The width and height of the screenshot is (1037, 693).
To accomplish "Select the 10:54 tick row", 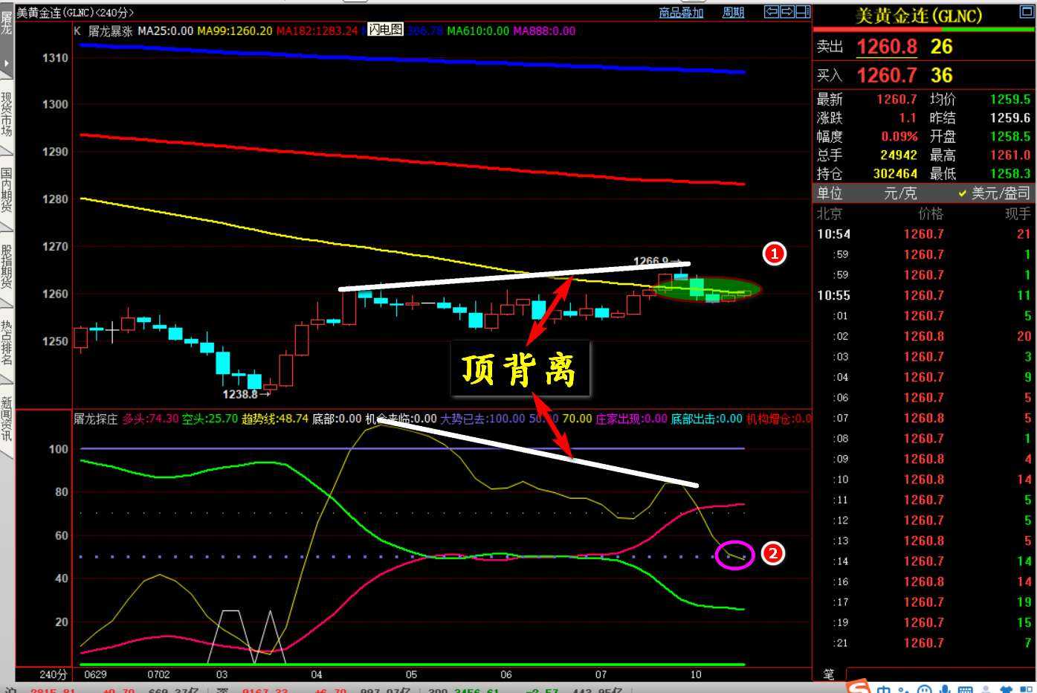I will pyautogui.click(x=924, y=233).
